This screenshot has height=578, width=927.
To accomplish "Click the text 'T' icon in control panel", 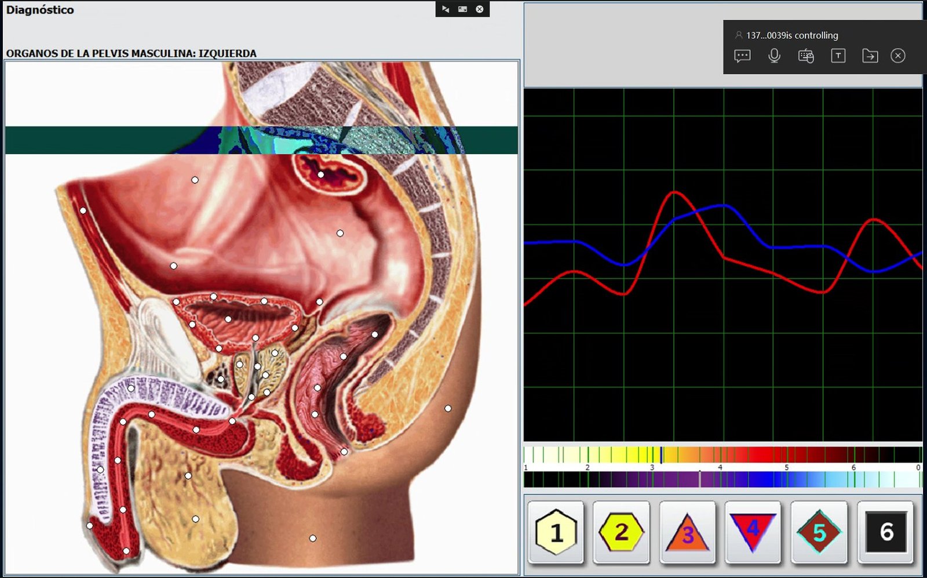I will coord(838,56).
